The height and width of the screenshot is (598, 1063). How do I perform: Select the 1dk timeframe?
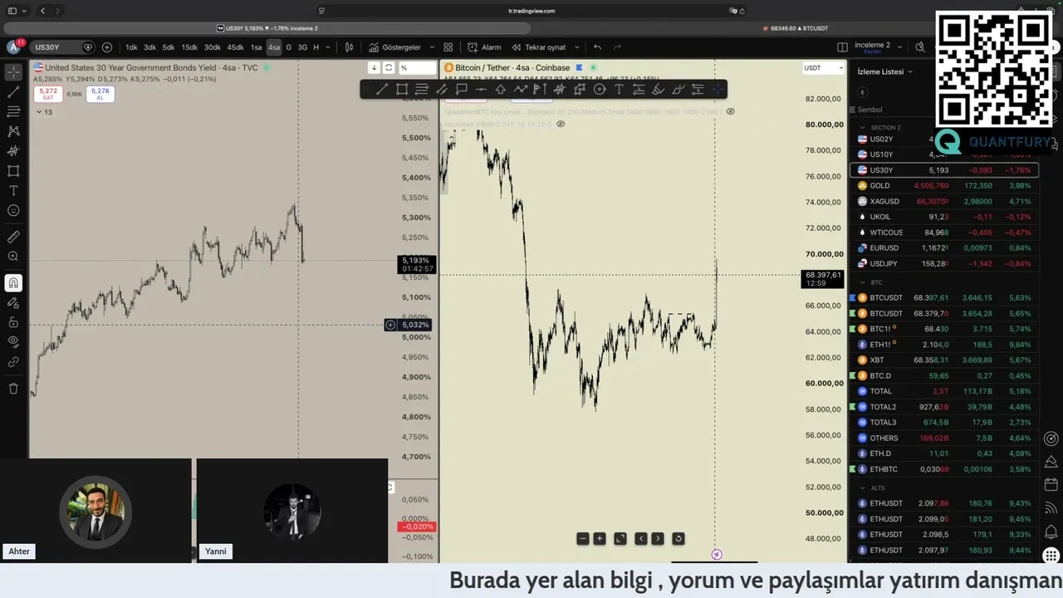pyautogui.click(x=131, y=47)
